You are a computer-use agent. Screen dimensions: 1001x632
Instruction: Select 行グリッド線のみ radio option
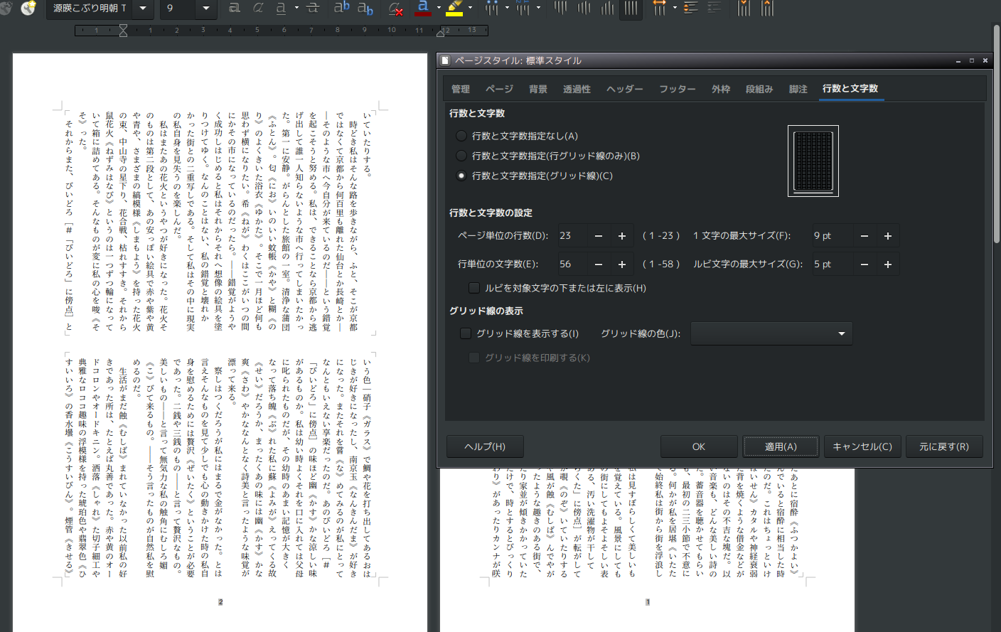point(461,156)
